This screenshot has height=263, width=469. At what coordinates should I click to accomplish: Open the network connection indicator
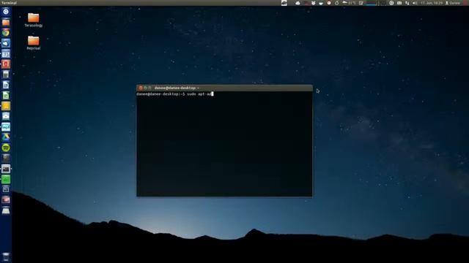[407, 3]
